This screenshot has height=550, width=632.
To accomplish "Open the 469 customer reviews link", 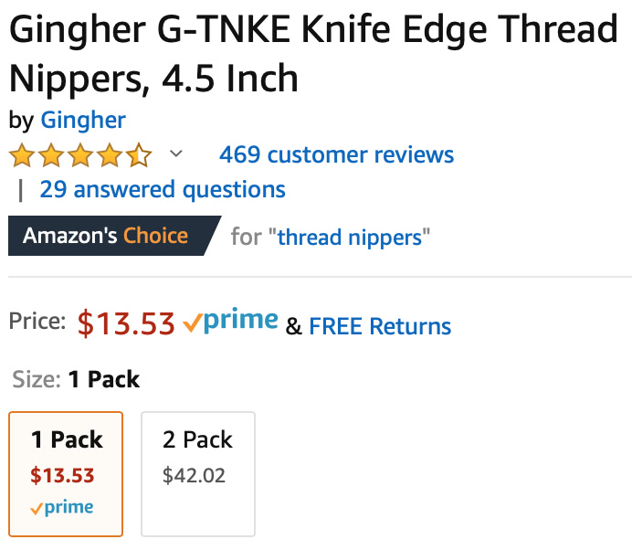I will (337, 154).
